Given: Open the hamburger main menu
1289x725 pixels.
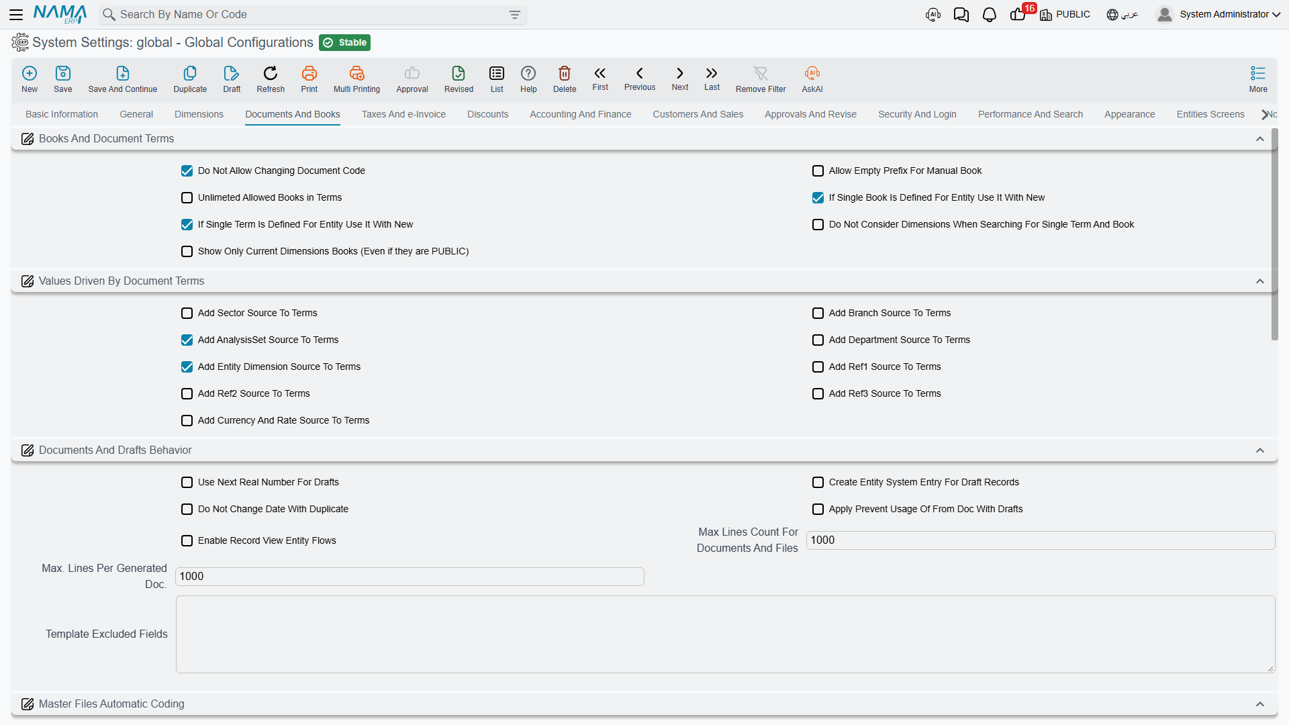Looking at the screenshot, I should point(16,15).
